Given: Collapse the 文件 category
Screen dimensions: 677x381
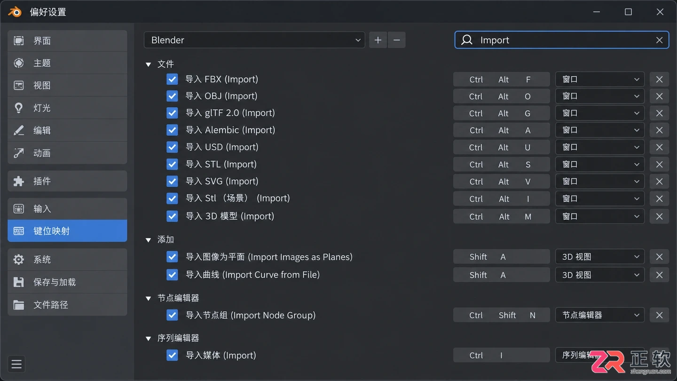Looking at the screenshot, I should [149, 64].
